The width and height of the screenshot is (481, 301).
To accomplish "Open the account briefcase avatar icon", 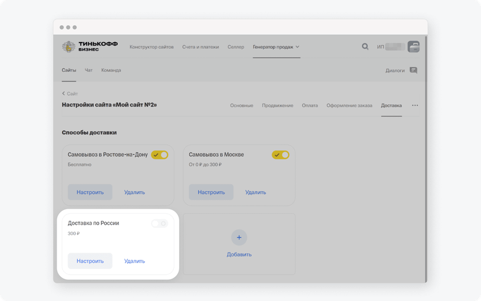I will 414,47.
